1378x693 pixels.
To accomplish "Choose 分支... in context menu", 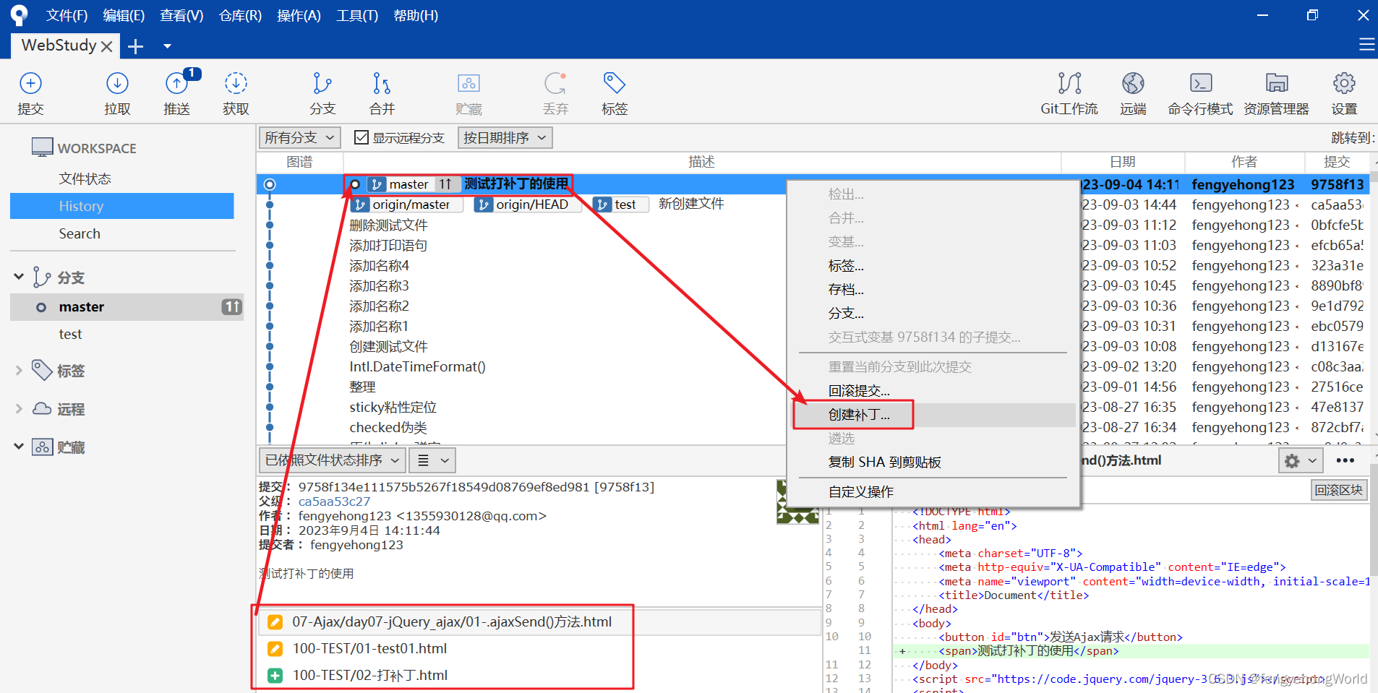I will [933, 314].
